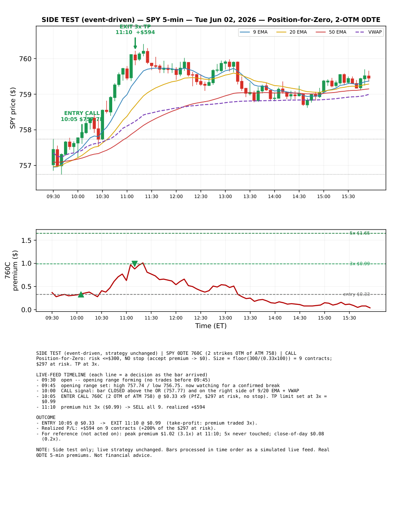
Task: Click the 'For reference (not acted on)' line
Action: (x=180, y=437)
